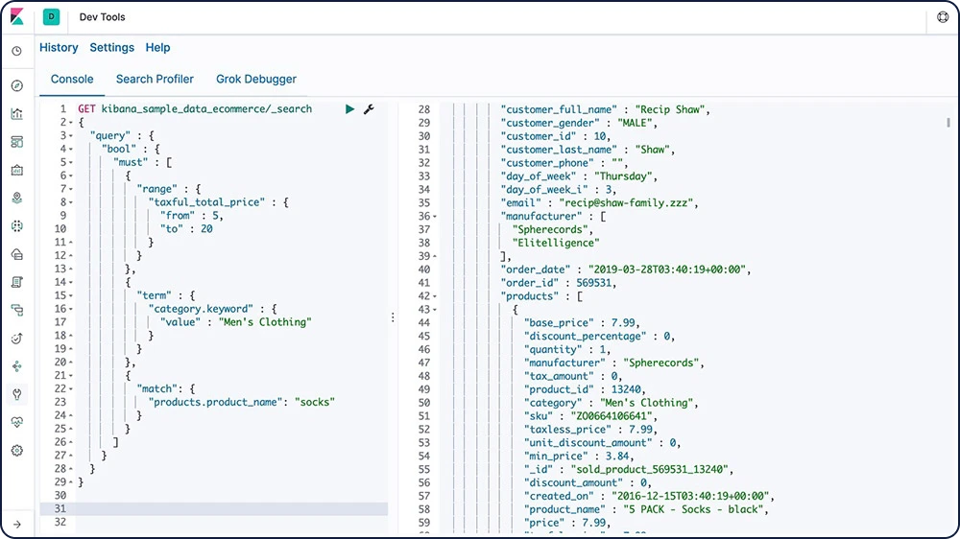Click "customer_full_name" : "Recip Shaw" line
Screen dimensions: 960x539
point(606,109)
